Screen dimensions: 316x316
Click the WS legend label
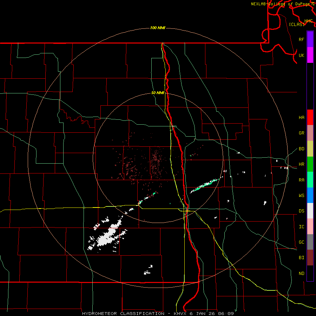301,195
